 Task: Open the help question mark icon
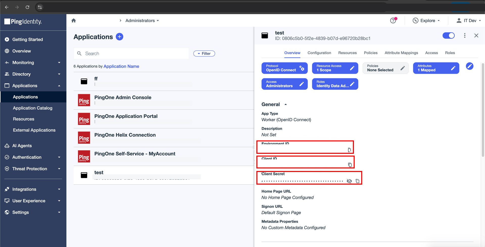[393, 20]
